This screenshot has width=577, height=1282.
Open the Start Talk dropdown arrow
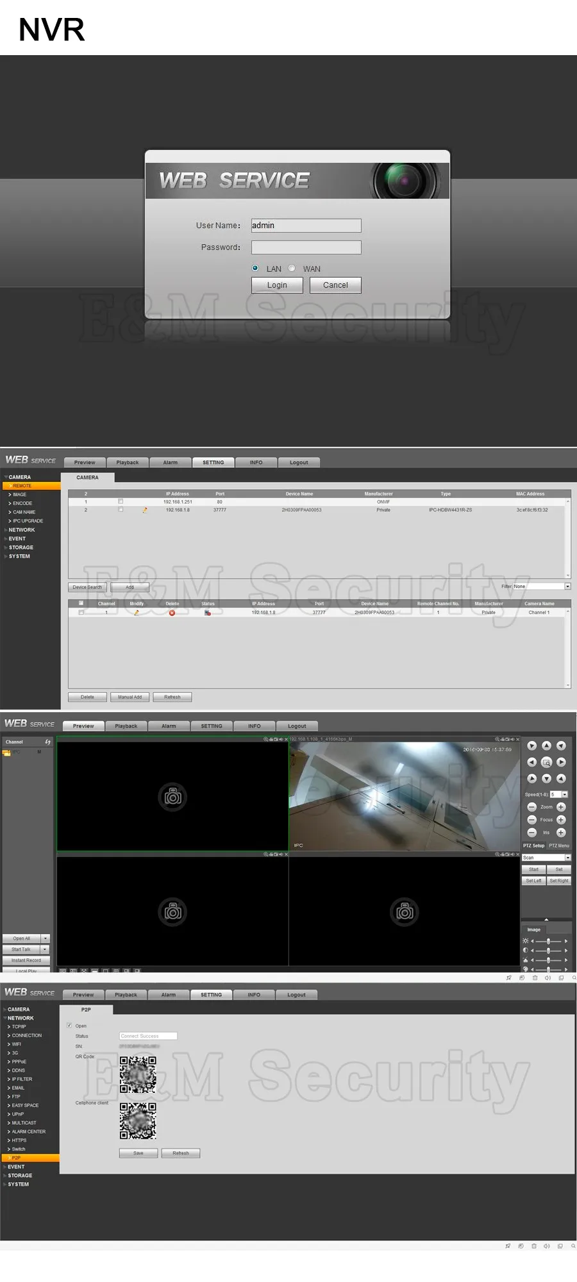tap(45, 949)
